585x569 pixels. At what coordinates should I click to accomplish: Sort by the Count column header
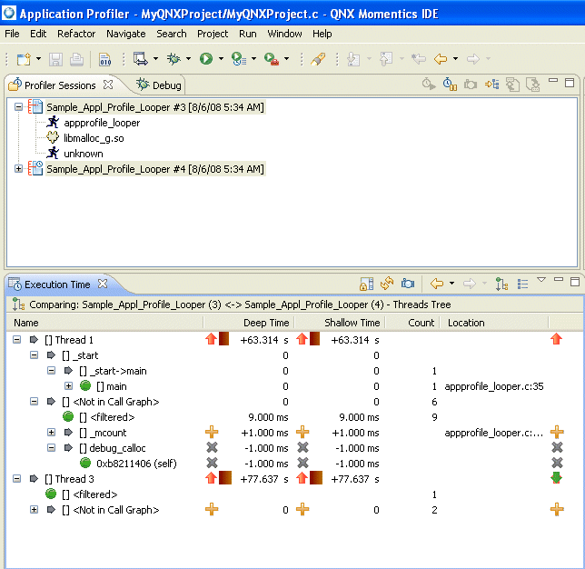[421, 323]
